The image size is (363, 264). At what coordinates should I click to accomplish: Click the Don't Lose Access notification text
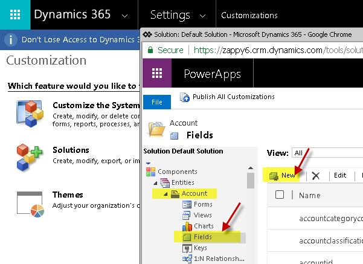coord(80,40)
